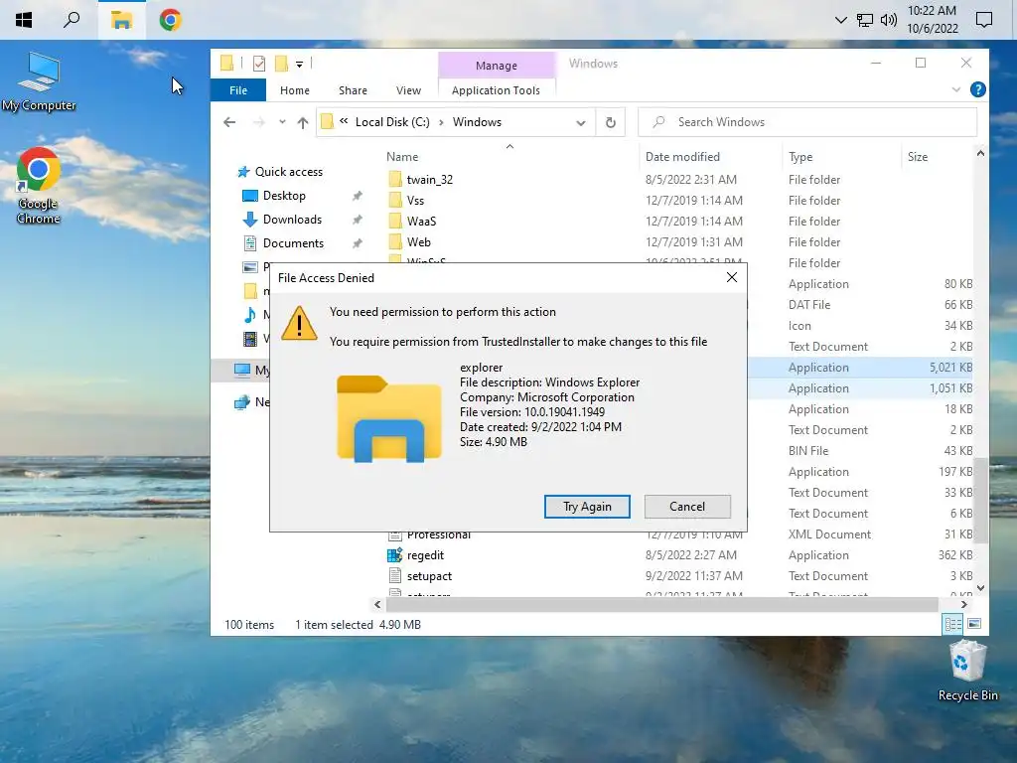Image resolution: width=1017 pixels, height=763 pixels.
Task: Open the volume speaker tray icon
Action: tap(889, 20)
